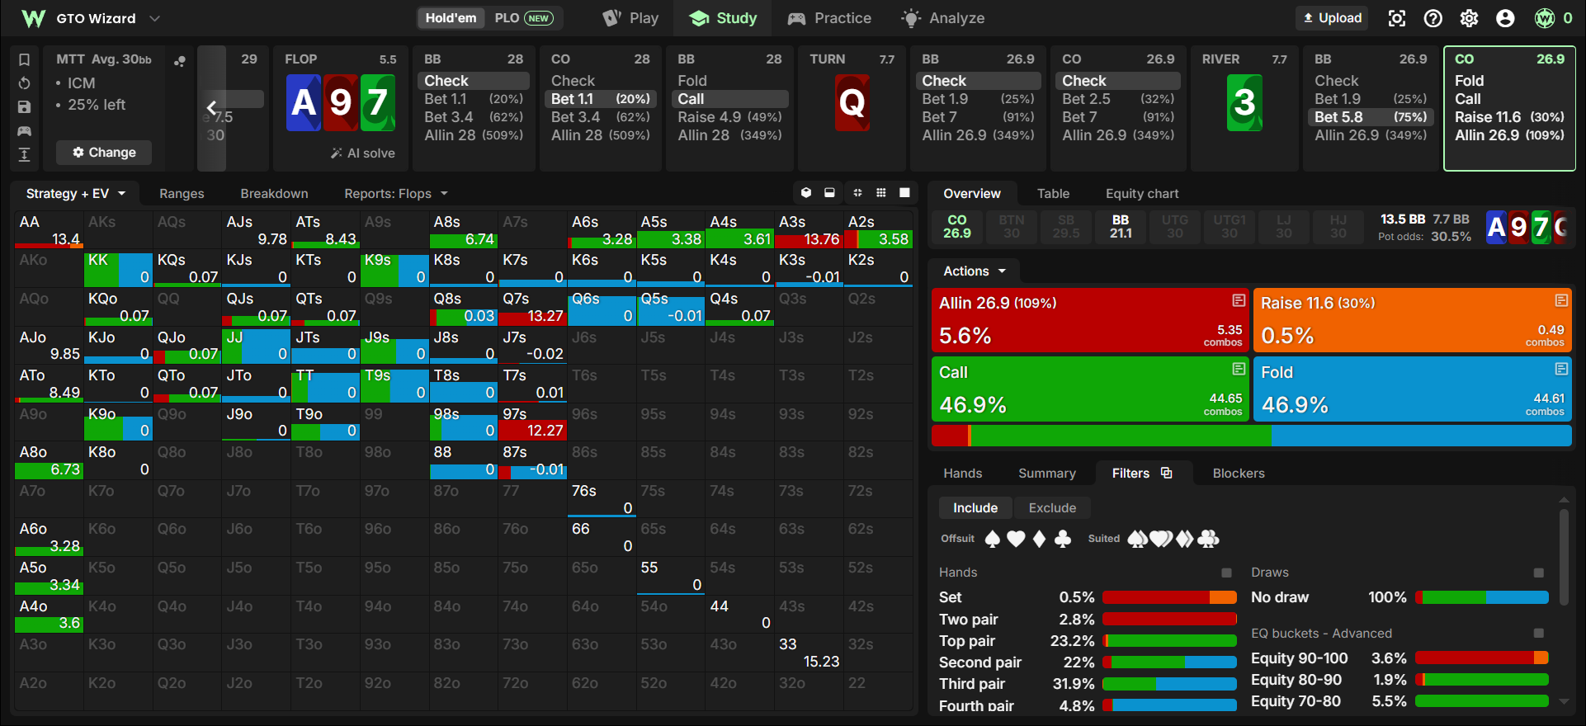Viewport: 1586px width, 726px height.
Task: Open the Blockers tab
Action: (x=1238, y=474)
